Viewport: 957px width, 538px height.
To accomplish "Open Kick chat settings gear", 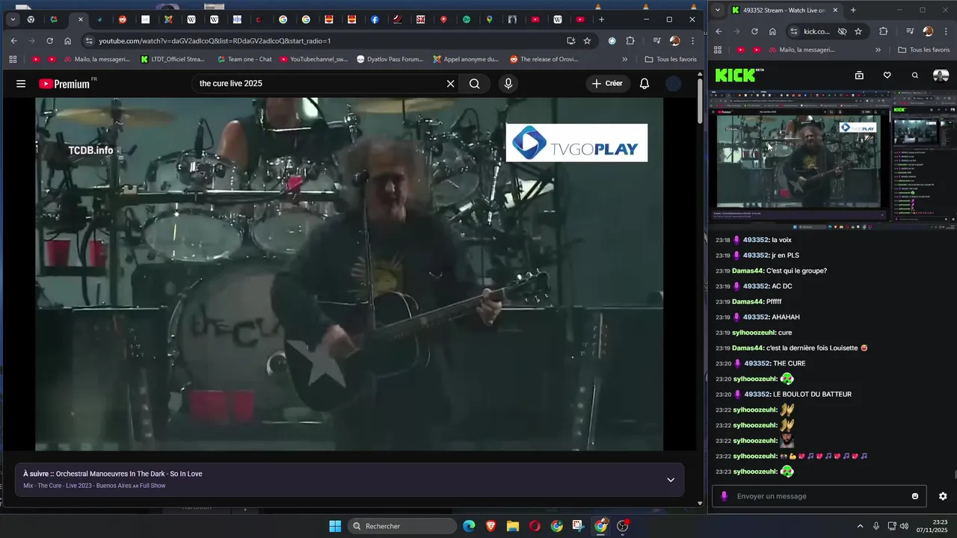I will click(x=943, y=496).
